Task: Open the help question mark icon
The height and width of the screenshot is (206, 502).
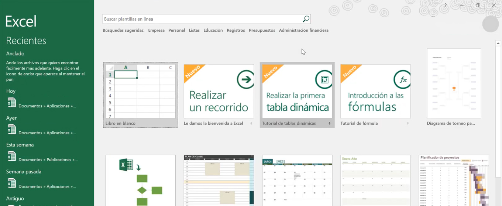Action: point(446,5)
